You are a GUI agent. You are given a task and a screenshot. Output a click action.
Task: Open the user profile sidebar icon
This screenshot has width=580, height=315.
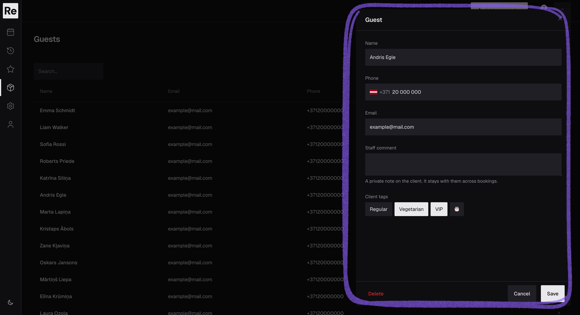click(11, 124)
